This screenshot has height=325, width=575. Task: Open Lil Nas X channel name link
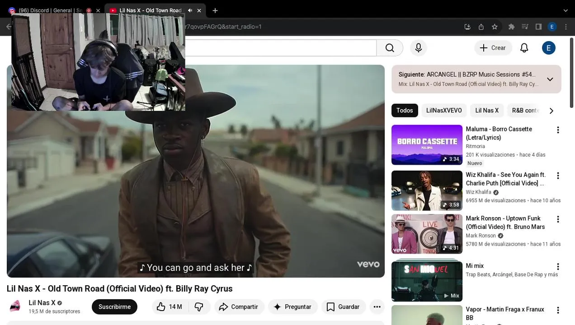tap(42, 303)
